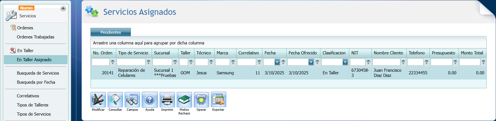The image size is (496, 121).
Task: Click the No. Orden filter text field
Action: [100, 62]
